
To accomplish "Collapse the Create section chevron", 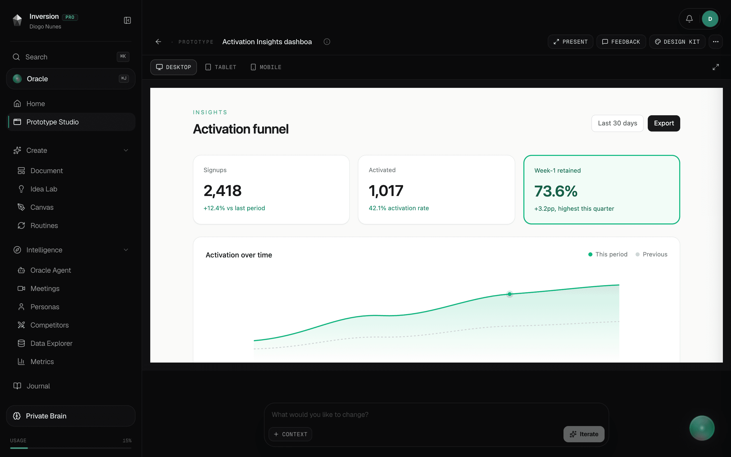I will 126,150.
